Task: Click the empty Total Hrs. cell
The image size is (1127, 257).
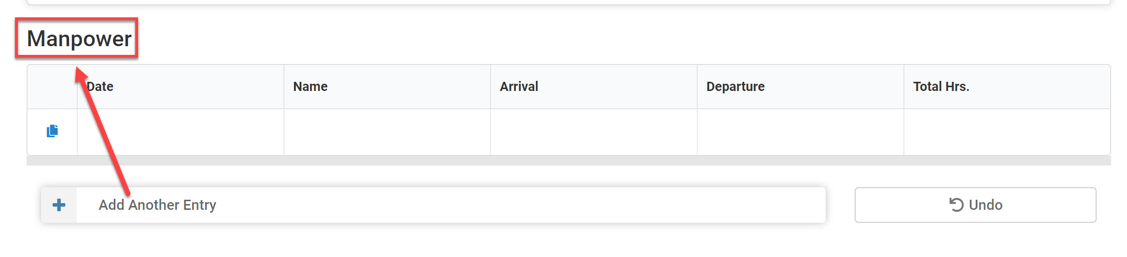Action: click(x=1007, y=132)
